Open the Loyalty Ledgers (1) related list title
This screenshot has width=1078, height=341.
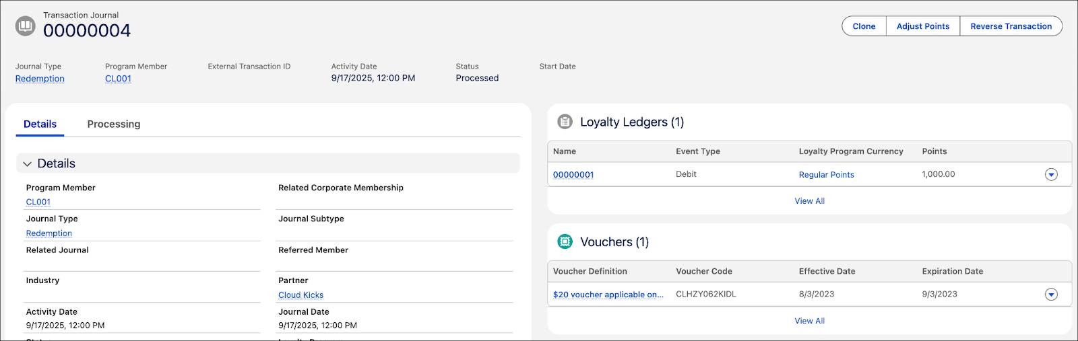[x=631, y=122]
